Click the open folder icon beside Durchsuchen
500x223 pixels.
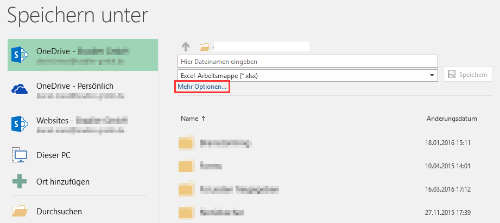pos(20,211)
